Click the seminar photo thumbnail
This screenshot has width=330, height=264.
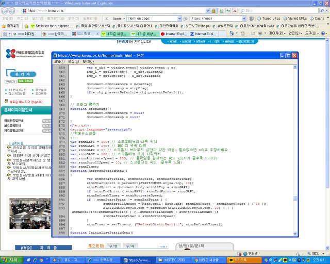pyautogui.click(x=30, y=213)
